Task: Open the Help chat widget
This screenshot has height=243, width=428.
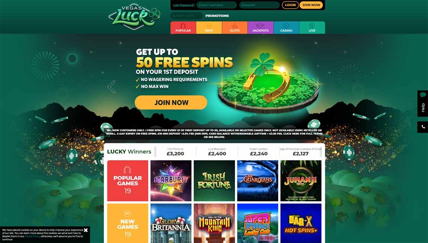Action: (422, 104)
